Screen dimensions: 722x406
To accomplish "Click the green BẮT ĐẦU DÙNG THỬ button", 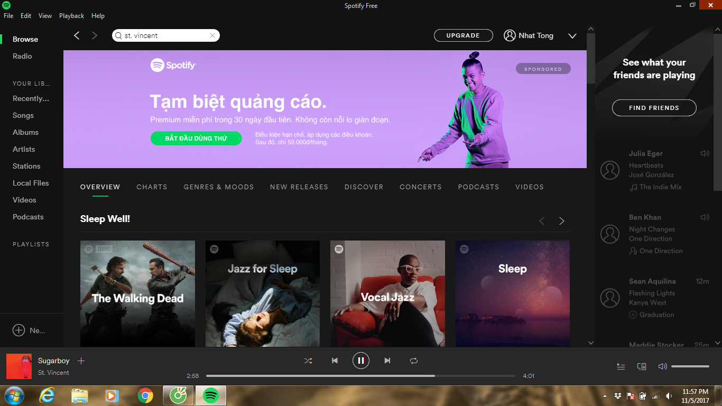I will (196, 139).
